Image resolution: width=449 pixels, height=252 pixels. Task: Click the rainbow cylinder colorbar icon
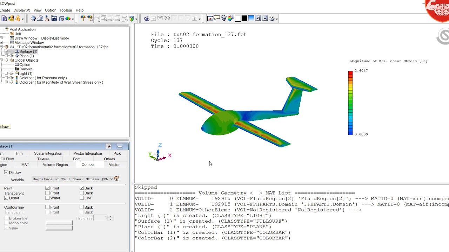[230, 18]
